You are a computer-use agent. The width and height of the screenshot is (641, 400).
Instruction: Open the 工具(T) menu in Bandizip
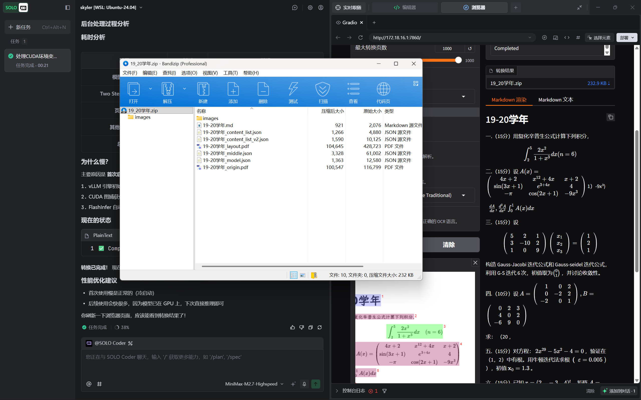coord(230,73)
